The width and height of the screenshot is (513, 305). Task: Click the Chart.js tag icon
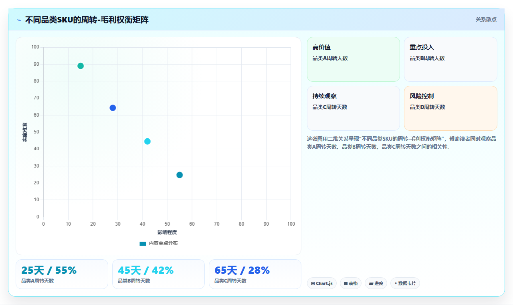click(313, 283)
